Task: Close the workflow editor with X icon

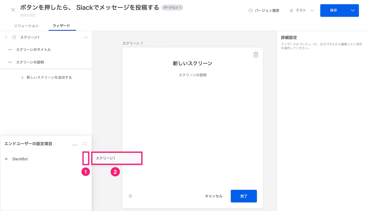Action: click(x=13, y=10)
